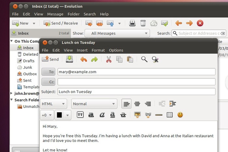Screen dimensions: 228x152
Task: Open Find using the magnifier icon
Action: (144, 59)
